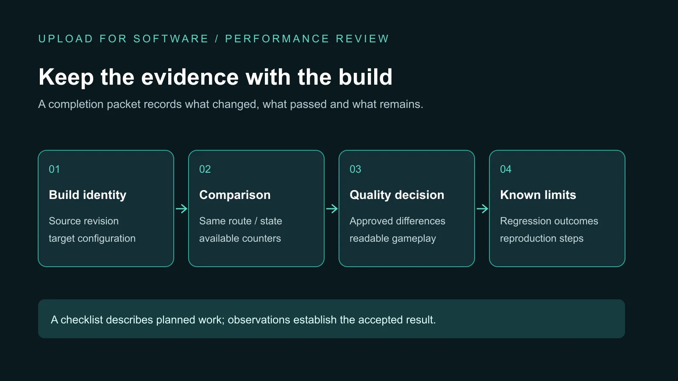
Task: Click the 'Comparison' heading
Action: [235, 195]
